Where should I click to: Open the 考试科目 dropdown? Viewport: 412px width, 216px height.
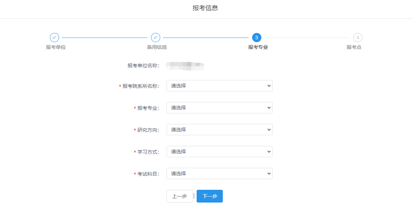(219, 174)
